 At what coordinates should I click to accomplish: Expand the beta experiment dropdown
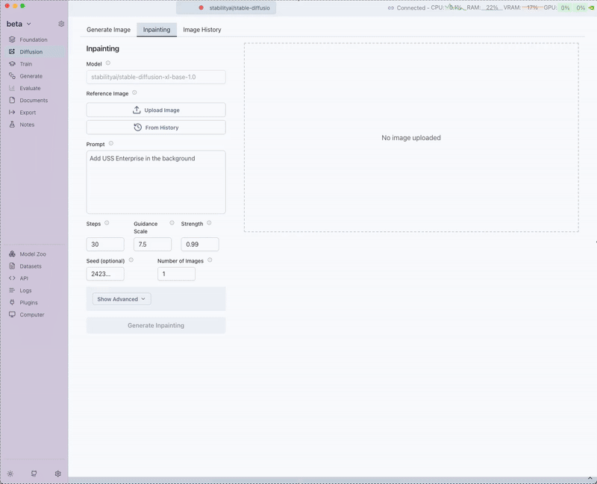pyautogui.click(x=19, y=24)
